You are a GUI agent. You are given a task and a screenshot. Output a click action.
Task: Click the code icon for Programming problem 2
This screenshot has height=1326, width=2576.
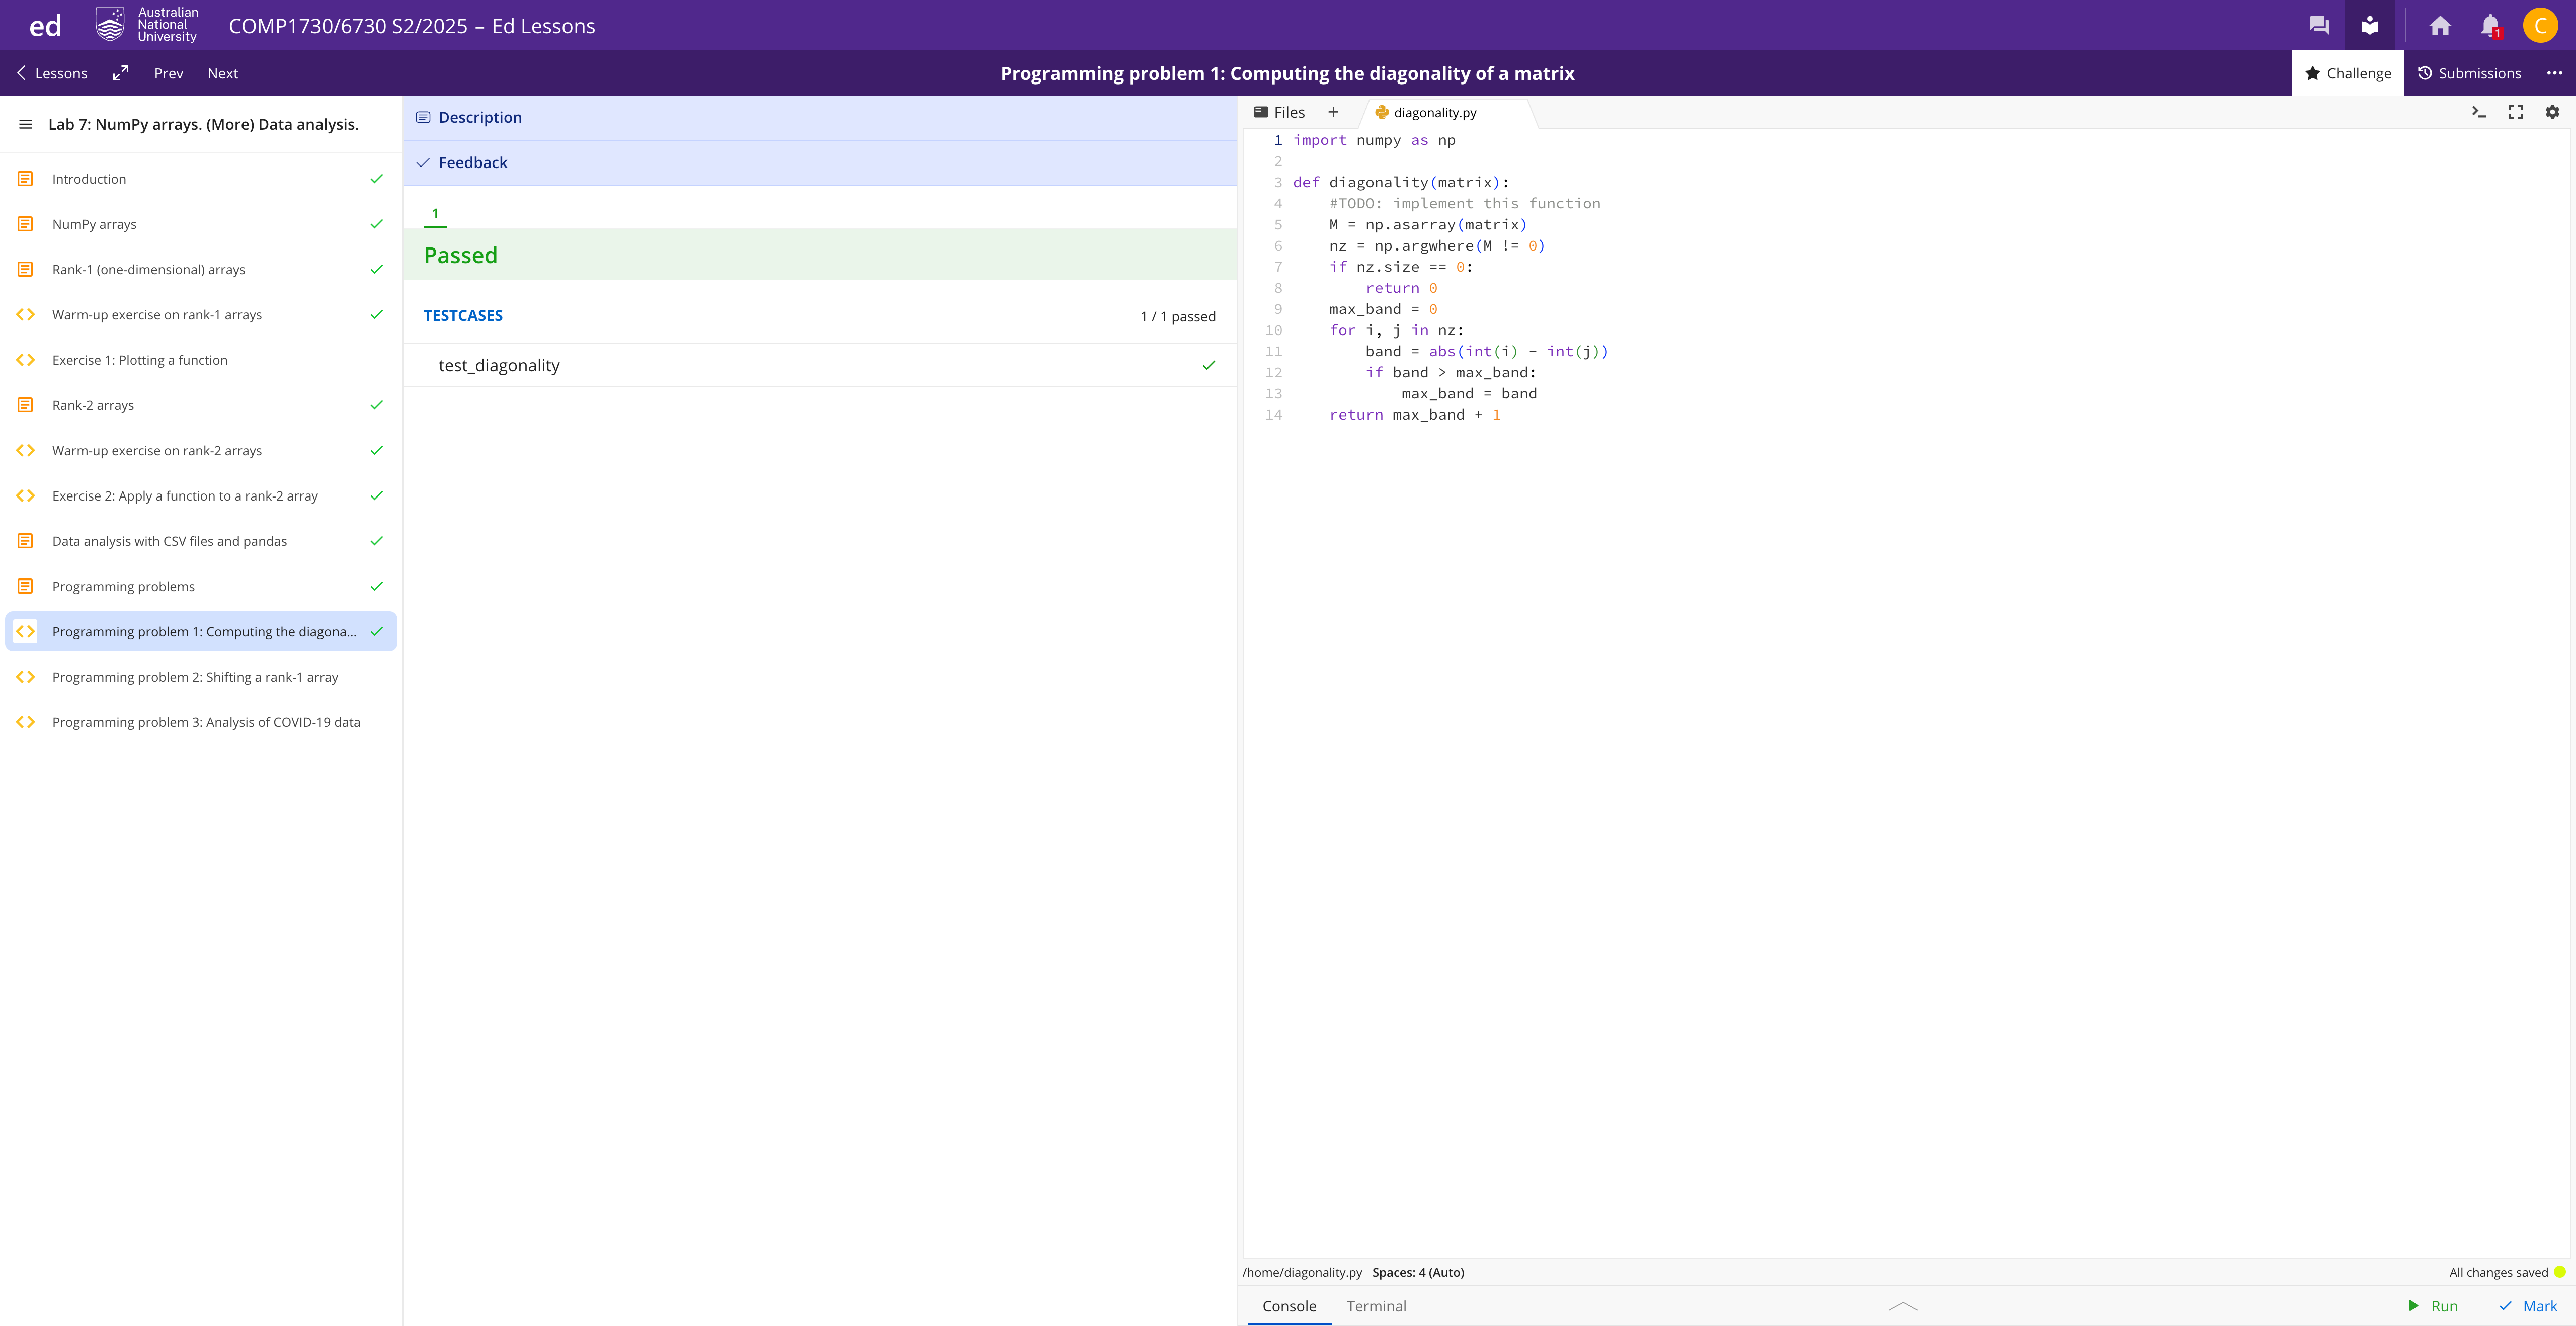[26, 677]
